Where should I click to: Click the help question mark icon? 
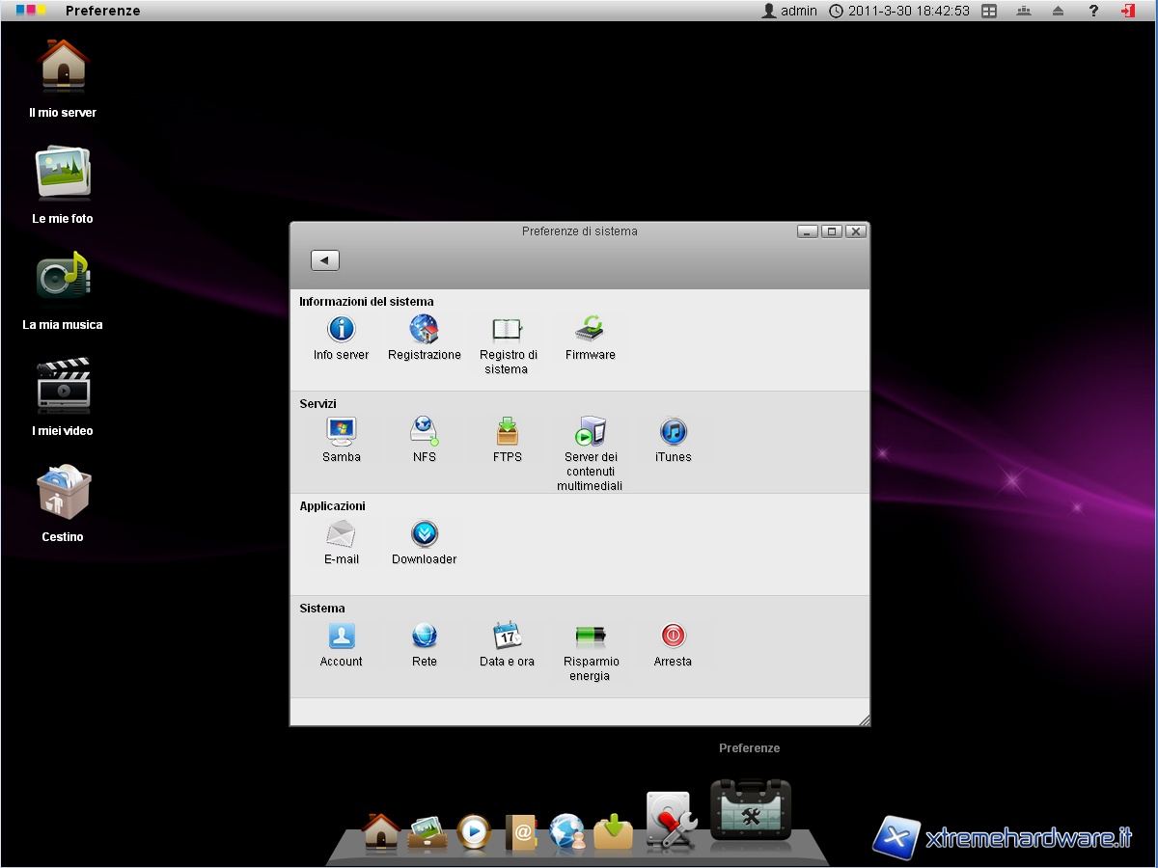click(1093, 11)
